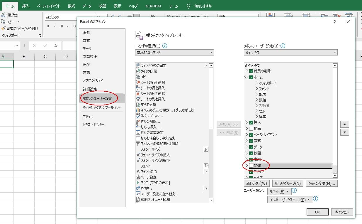
Task: Click the キャンセル button
Action: [x=342, y=212]
